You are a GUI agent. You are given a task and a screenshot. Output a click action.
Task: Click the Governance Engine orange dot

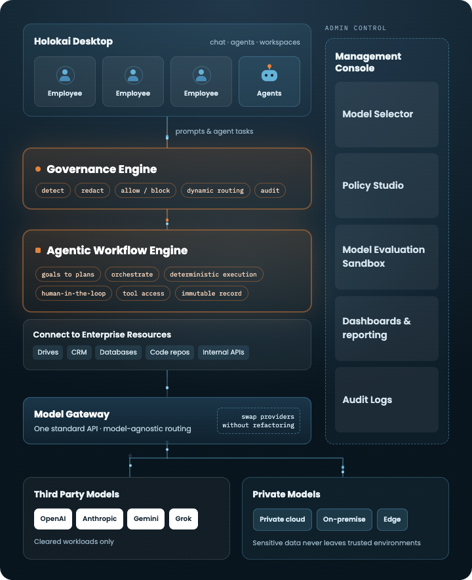coord(38,169)
